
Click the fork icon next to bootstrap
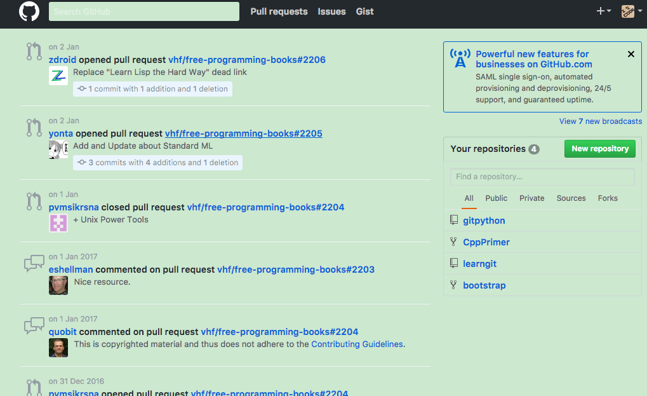click(453, 285)
